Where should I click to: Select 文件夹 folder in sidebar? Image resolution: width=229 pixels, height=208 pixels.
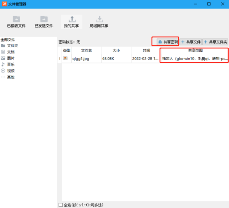pos(12,46)
